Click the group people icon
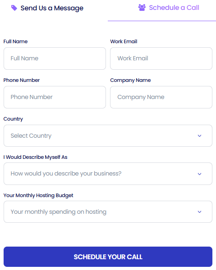Image resolution: width=216 pixels, height=270 pixels. pyautogui.click(x=142, y=8)
